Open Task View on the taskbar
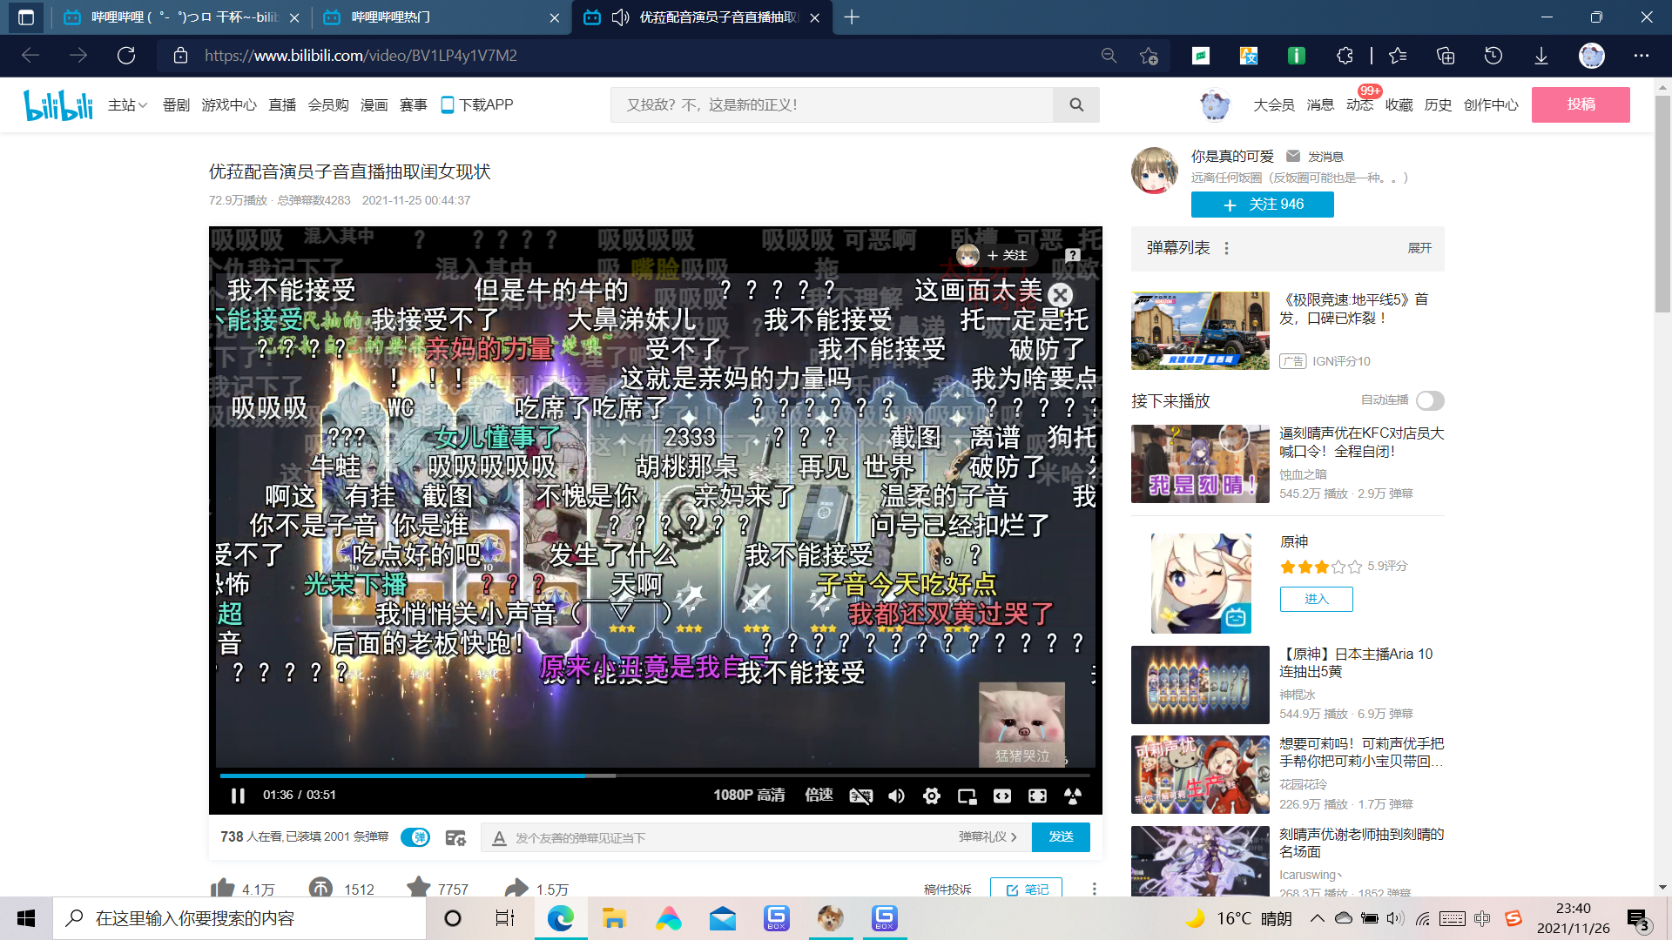 point(505,918)
